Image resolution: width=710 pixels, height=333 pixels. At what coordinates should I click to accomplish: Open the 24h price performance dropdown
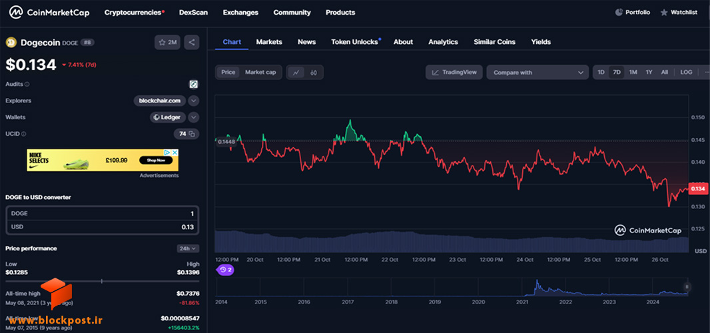[x=188, y=248]
